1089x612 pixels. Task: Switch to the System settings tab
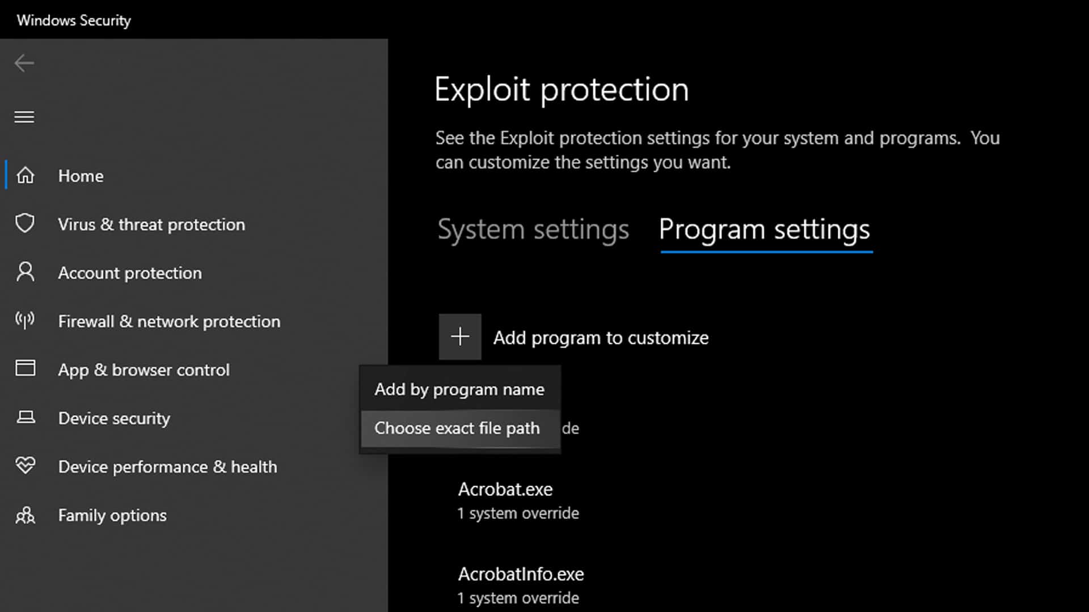533,229
